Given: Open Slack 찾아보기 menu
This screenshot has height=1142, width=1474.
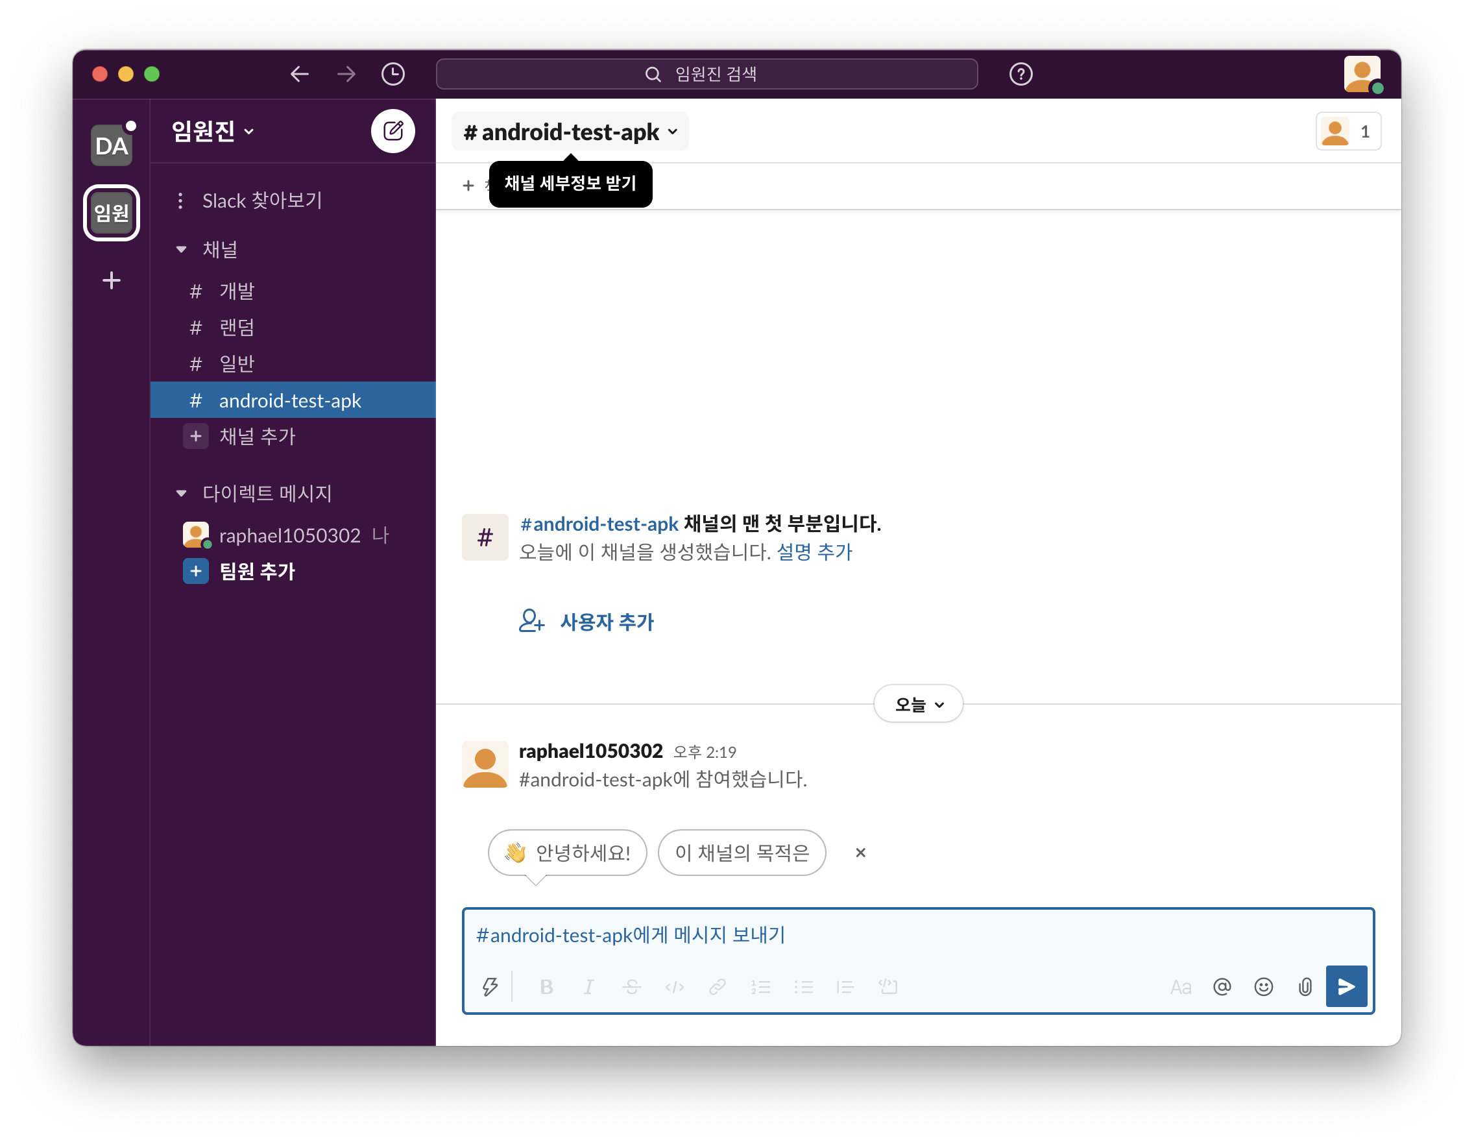Looking at the screenshot, I should point(262,200).
